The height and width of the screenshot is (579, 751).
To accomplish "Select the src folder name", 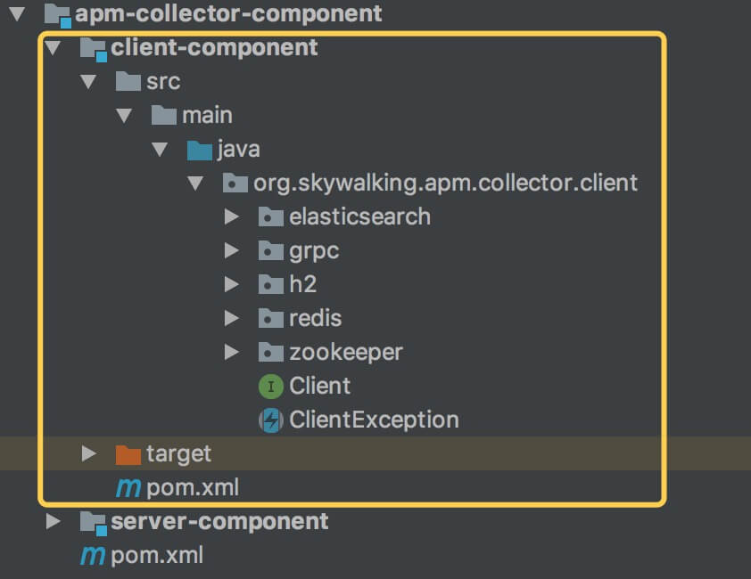I will 163,82.
